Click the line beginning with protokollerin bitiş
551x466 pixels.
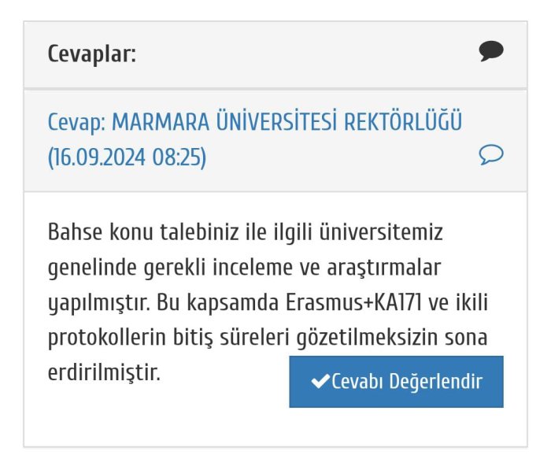(268, 338)
